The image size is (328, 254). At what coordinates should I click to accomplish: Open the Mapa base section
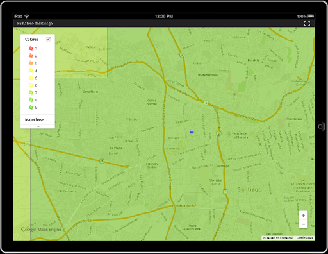pyautogui.click(x=35, y=120)
